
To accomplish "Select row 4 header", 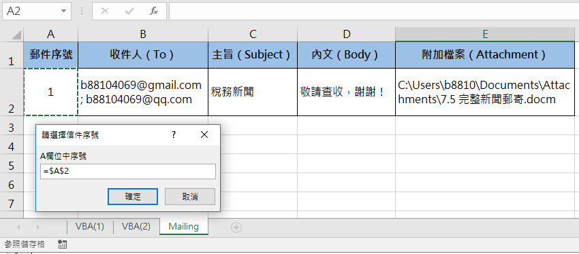I will coord(12,145).
